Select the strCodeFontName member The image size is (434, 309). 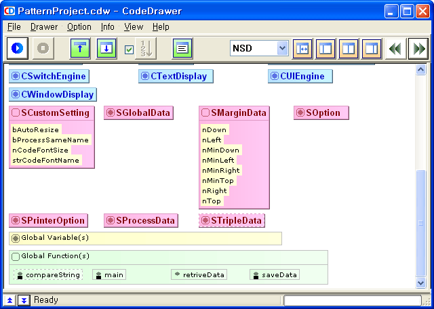click(46, 161)
